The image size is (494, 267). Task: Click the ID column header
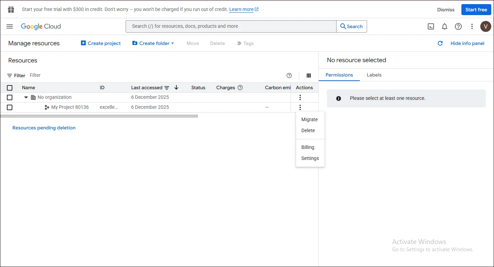(102, 88)
